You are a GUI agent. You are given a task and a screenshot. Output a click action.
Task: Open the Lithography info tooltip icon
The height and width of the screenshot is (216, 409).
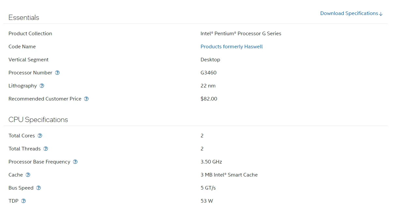(x=42, y=86)
